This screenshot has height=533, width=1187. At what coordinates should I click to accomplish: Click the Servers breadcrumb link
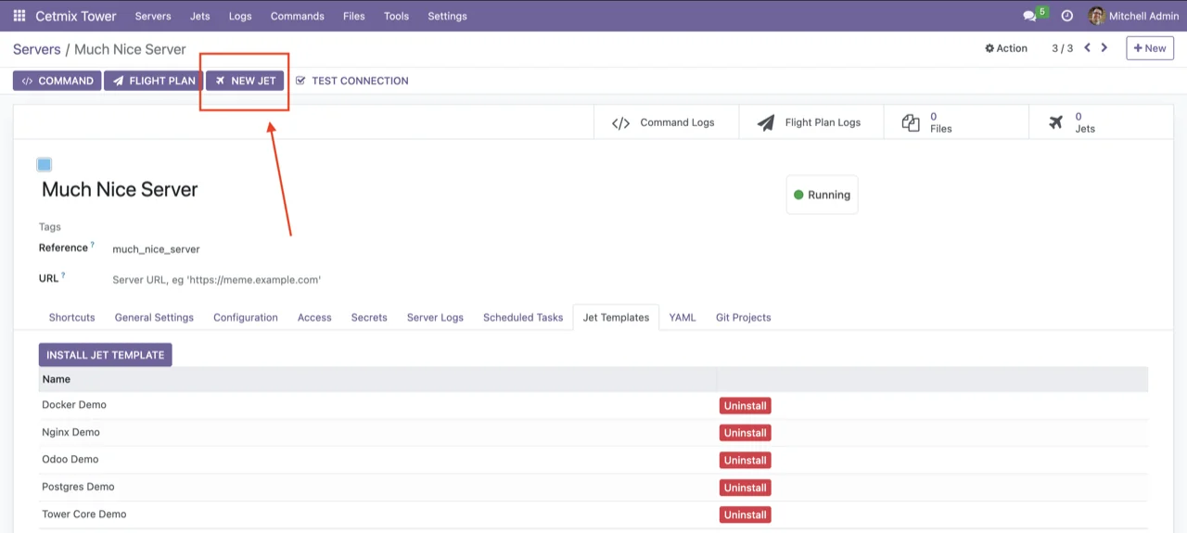coord(36,49)
